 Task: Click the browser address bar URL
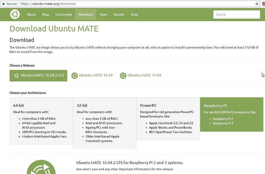coord(48,4)
